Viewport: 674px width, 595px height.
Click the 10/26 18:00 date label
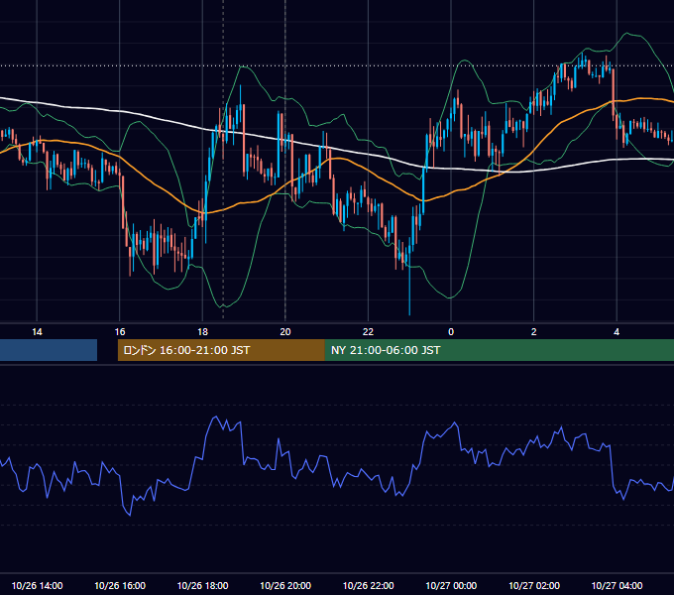point(202,585)
